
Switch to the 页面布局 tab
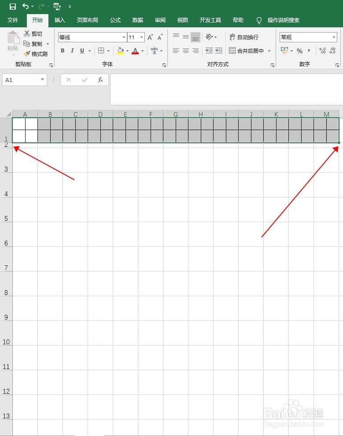click(x=88, y=20)
